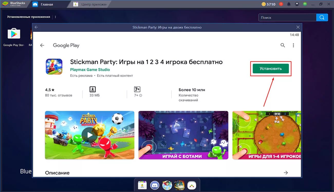Minimize the BlueStacks window
Image resolution: width=334 pixels, height=192 pixels.
pyautogui.click(x=313, y=4)
